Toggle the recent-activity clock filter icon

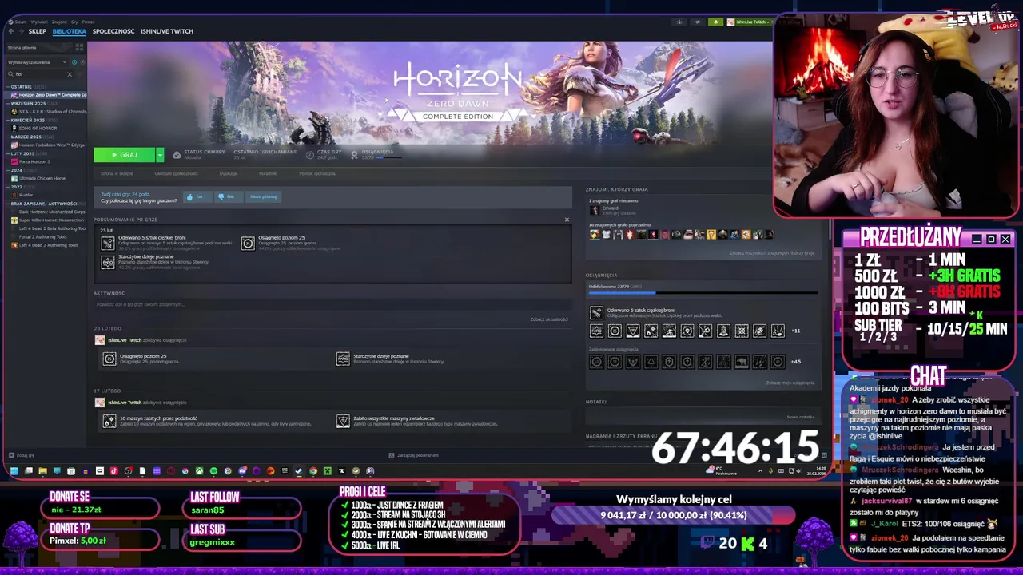coord(74,62)
